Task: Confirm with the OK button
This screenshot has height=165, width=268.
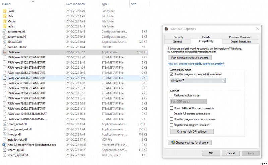Action: point(211,153)
